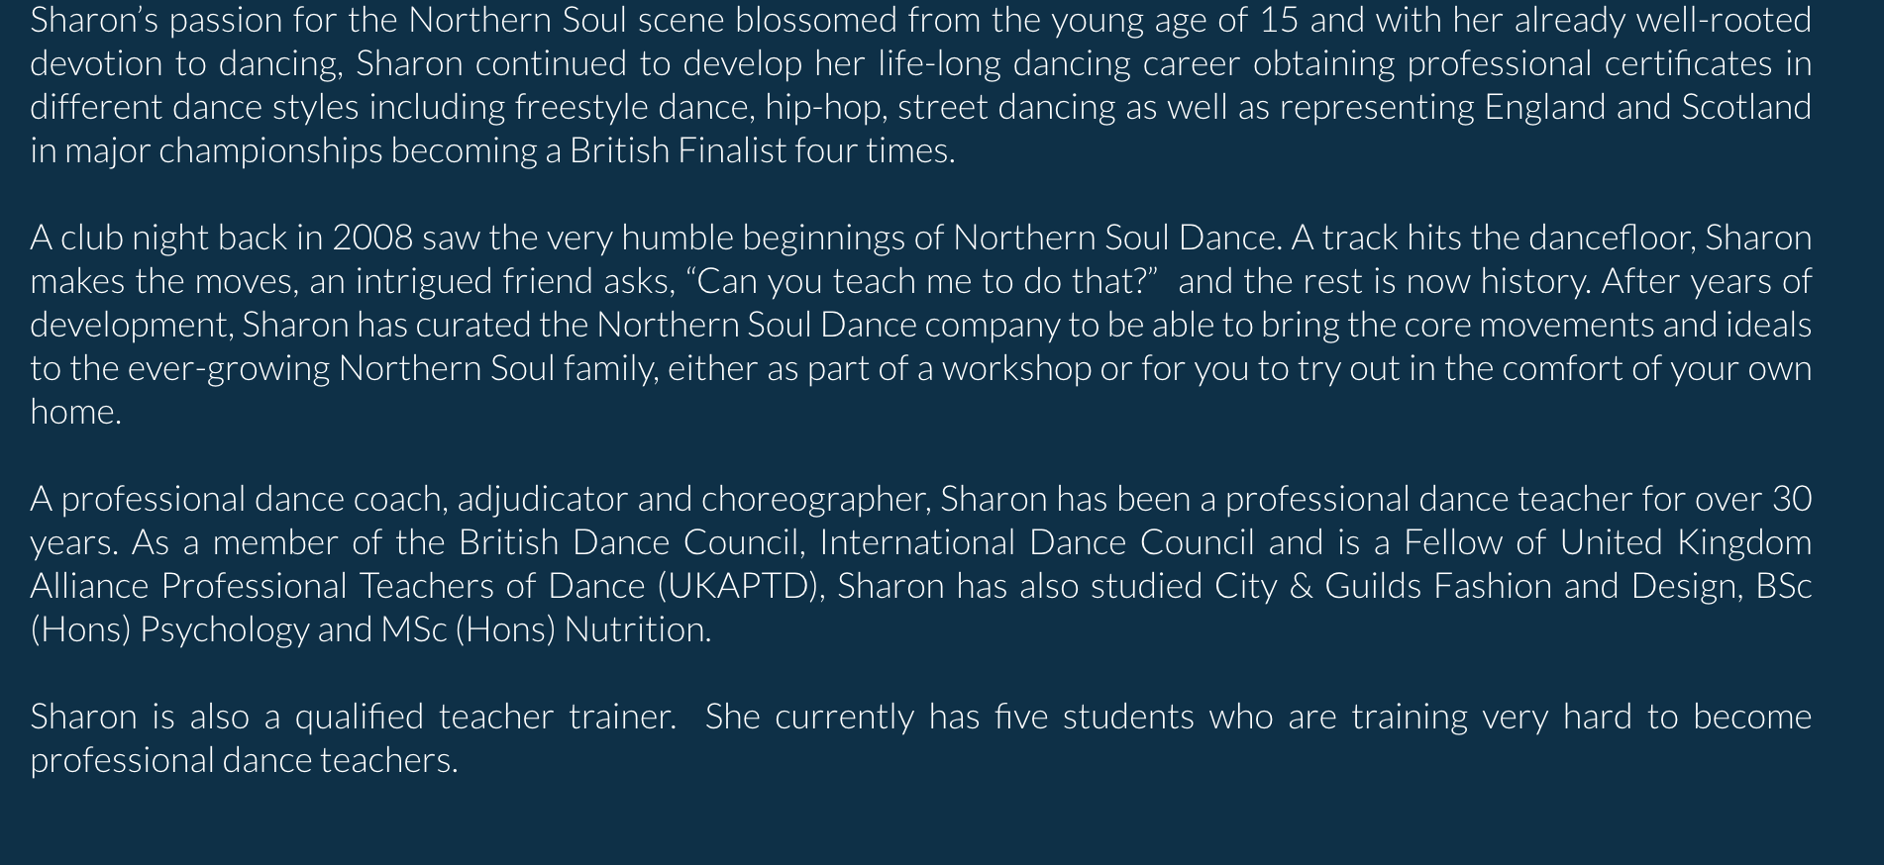The image size is (1884, 865).
Task: Click the phrase "British Finalist four times"
Action: point(760,150)
